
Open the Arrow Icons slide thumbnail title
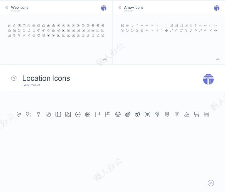click(x=134, y=8)
